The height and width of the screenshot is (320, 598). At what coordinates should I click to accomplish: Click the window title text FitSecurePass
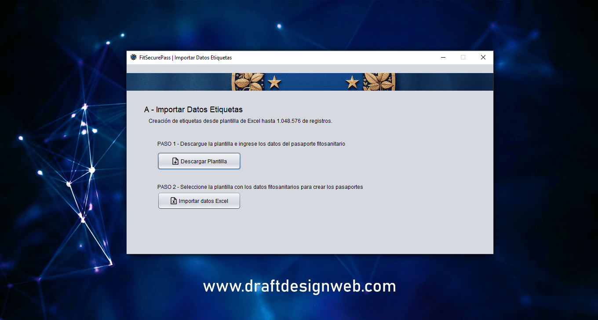coord(186,58)
